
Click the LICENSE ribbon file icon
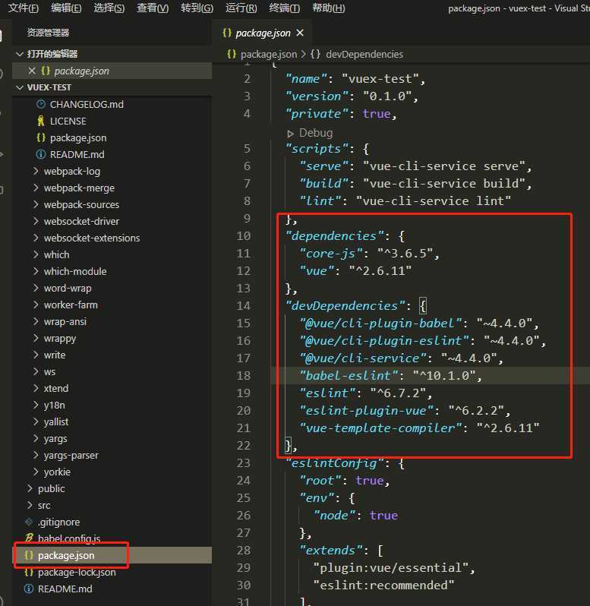tap(40, 122)
